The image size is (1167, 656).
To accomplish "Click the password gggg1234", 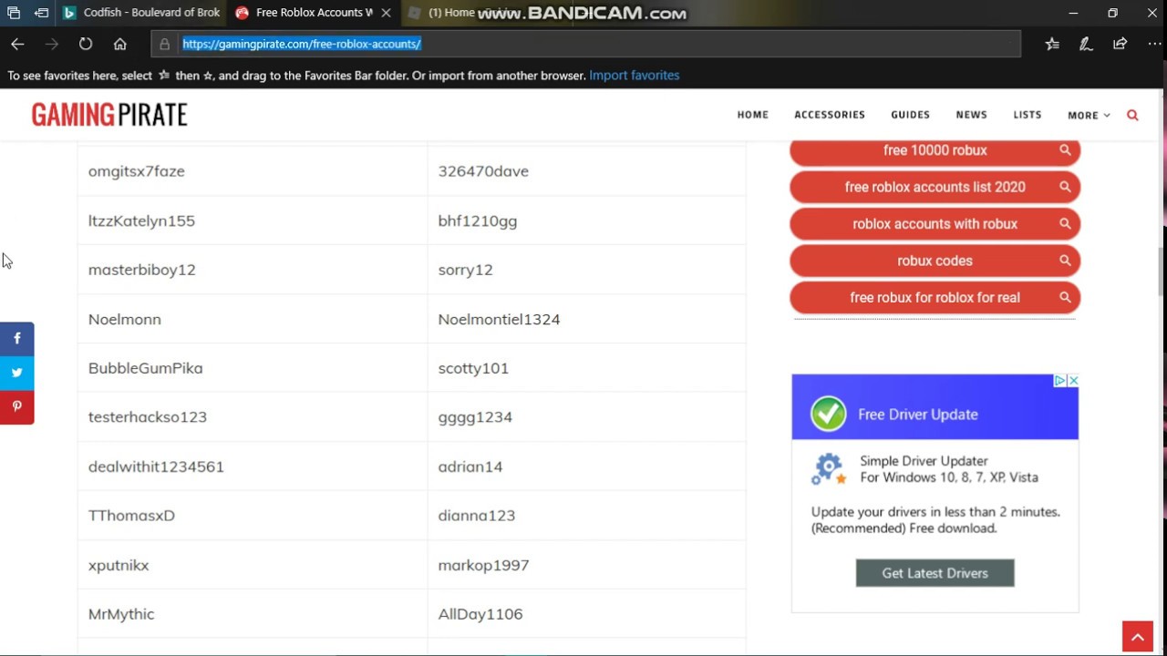I will tap(475, 417).
